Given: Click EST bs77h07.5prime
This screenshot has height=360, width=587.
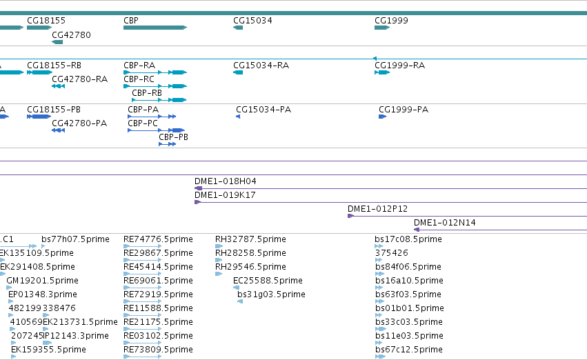Looking at the screenshot, I should tap(75, 239).
